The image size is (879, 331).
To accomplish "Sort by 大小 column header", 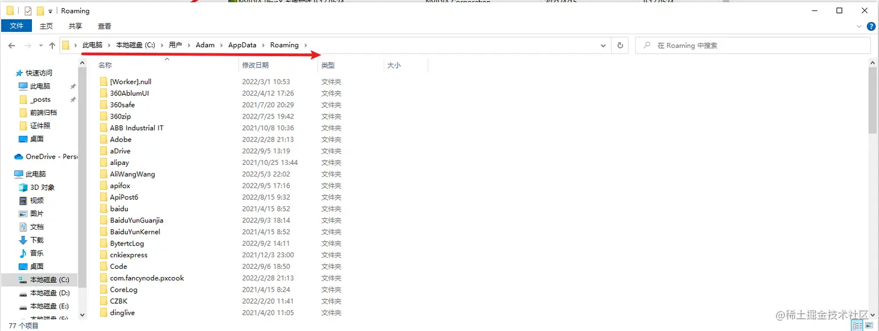I will coord(394,66).
